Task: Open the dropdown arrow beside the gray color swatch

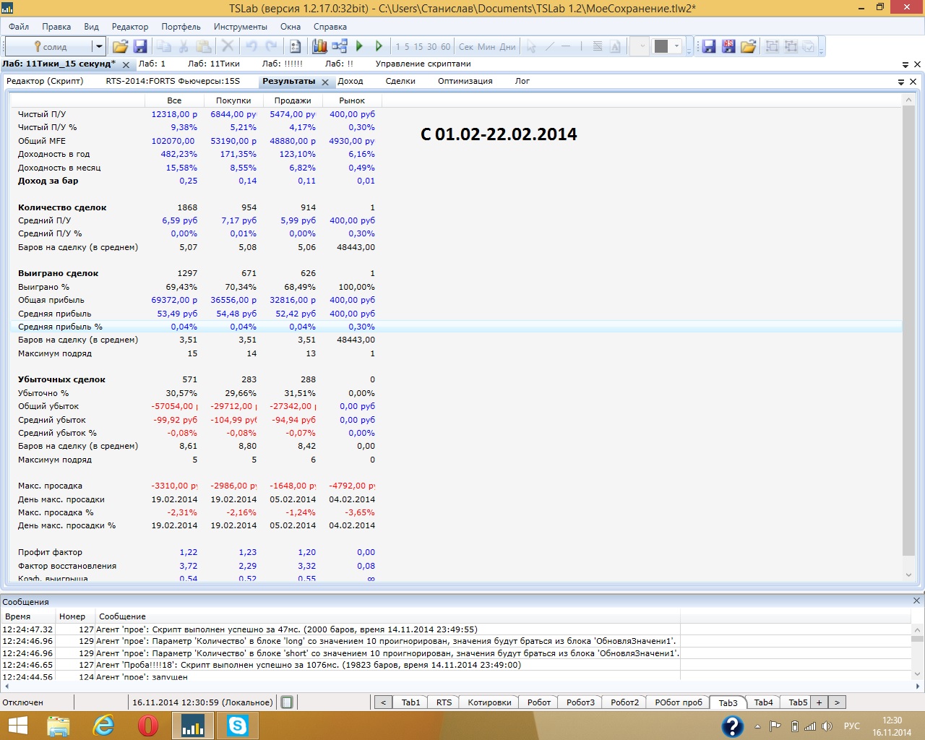Action: 677,46
